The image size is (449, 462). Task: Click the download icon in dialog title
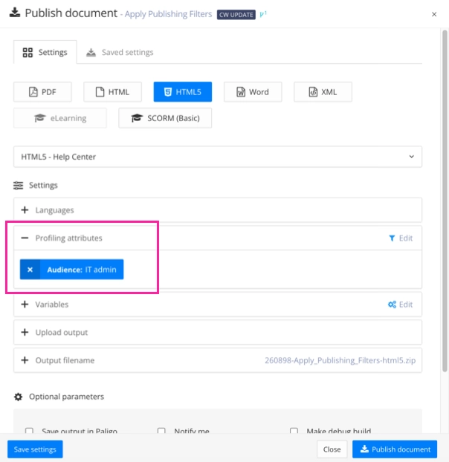pyautogui.click(x=15, y=13)
